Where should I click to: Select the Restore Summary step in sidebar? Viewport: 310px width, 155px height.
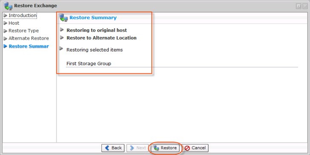pos(29,46)
